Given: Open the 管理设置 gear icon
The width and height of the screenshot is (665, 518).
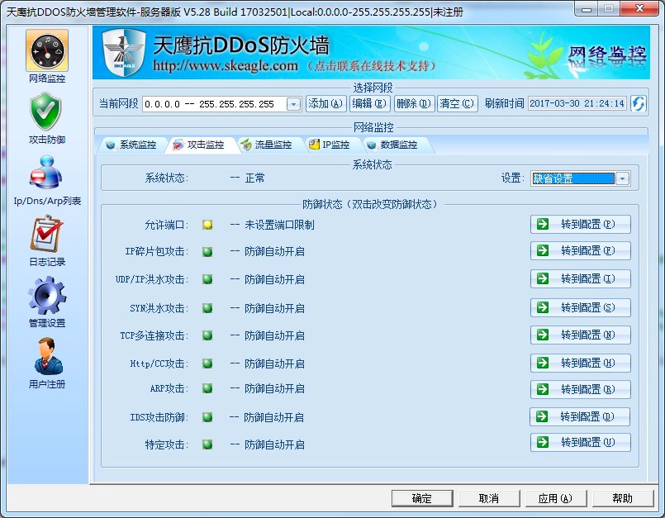Looking at the screenshot, I should pyautogui.click(x=46, y=295).
